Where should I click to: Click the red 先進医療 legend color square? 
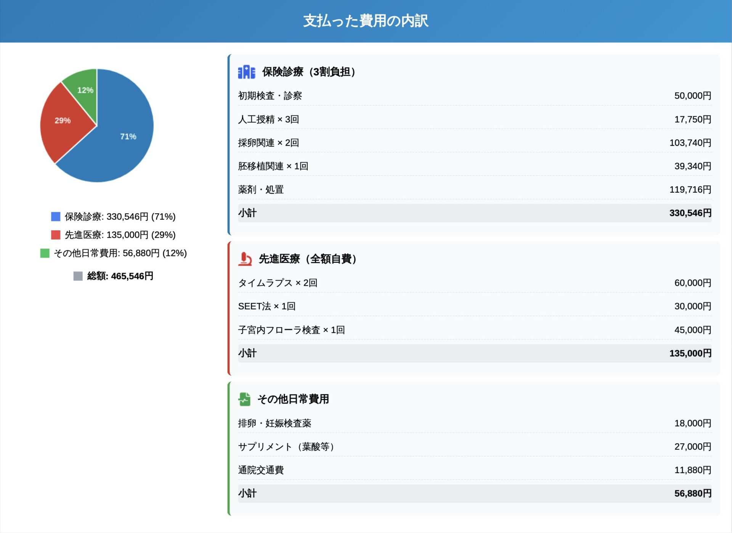click(56, 235)
